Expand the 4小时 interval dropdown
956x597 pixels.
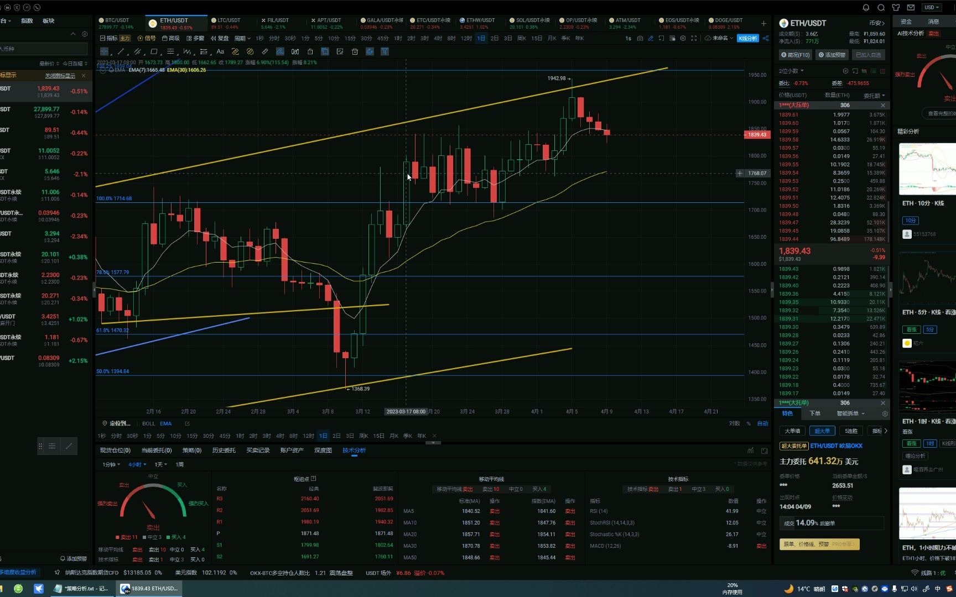pos(137,464)
